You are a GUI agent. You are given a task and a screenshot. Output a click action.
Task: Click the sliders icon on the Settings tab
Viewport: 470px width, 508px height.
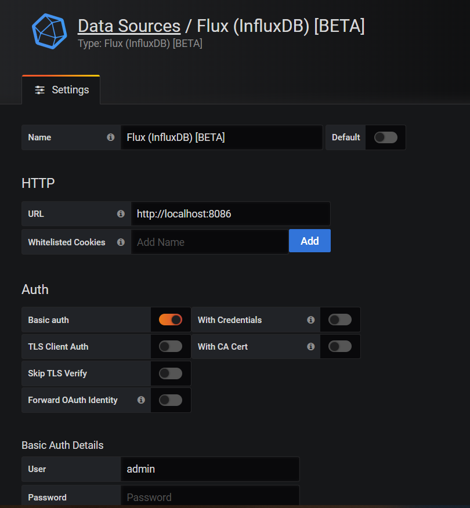[39, 90]
